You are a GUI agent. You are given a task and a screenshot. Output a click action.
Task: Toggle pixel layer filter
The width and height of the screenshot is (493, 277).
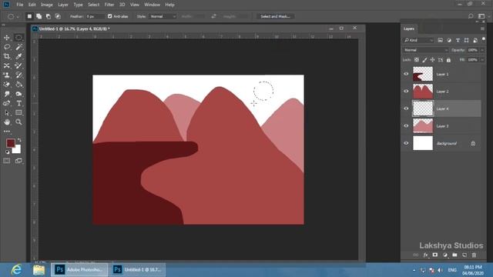tap(440, 40)
